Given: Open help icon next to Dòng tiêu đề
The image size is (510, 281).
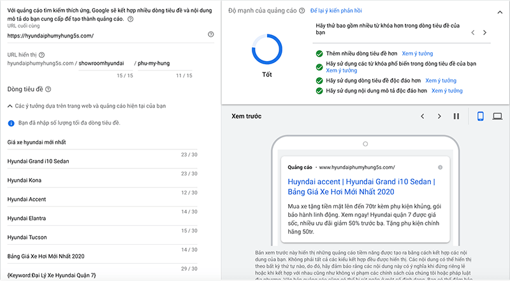Looking at the screenshot, I should (x=48, y=89).
